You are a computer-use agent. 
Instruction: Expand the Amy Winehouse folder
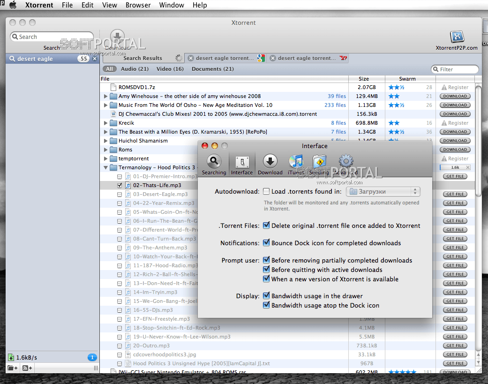tap(105, 97)
